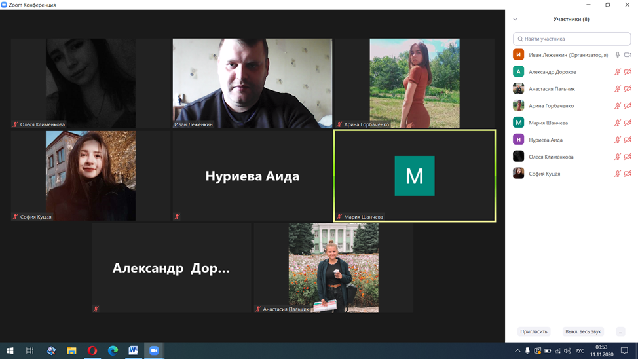
Task: Select Мария Шанчева teal M avatar in list
Action: 518,123
